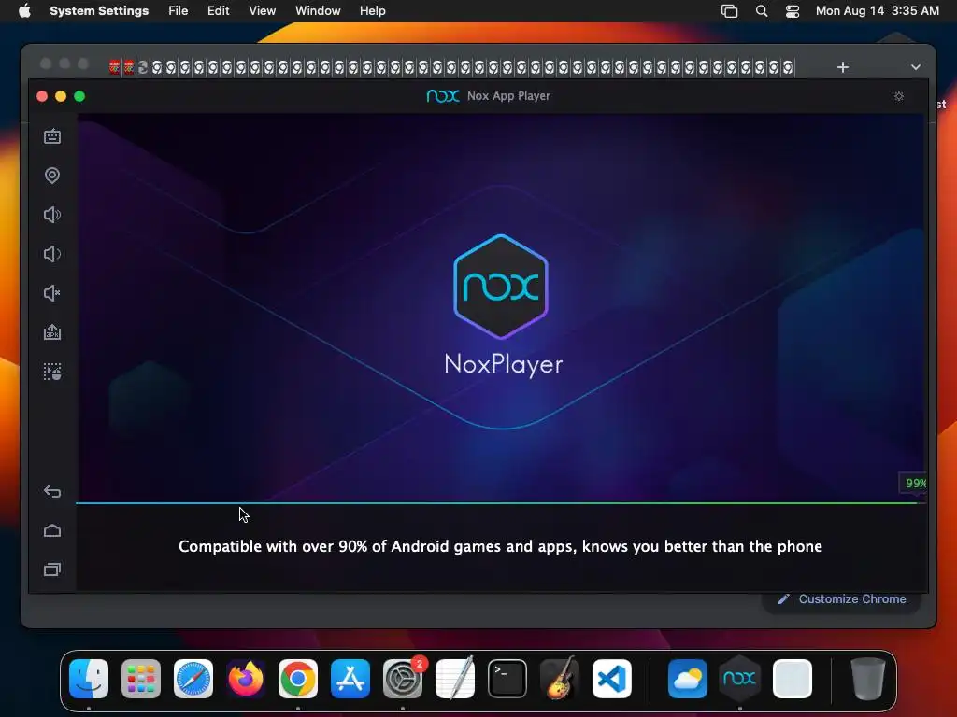
Task: Click Customize Chrome button in the Chrome window
Action: tap(842, 598)
